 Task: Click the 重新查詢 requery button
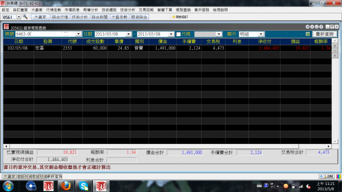point(325,34)
